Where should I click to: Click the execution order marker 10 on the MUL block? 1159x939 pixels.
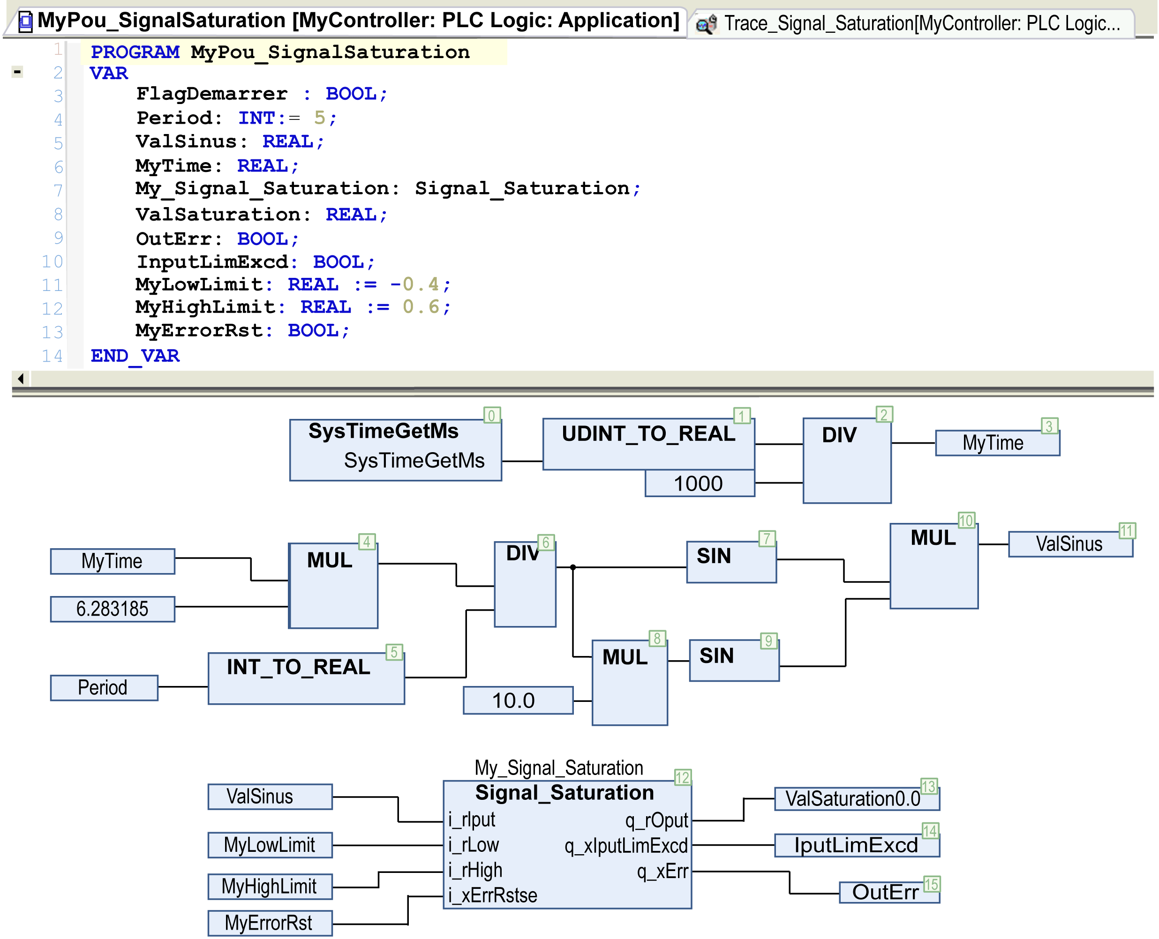[966, 521]
